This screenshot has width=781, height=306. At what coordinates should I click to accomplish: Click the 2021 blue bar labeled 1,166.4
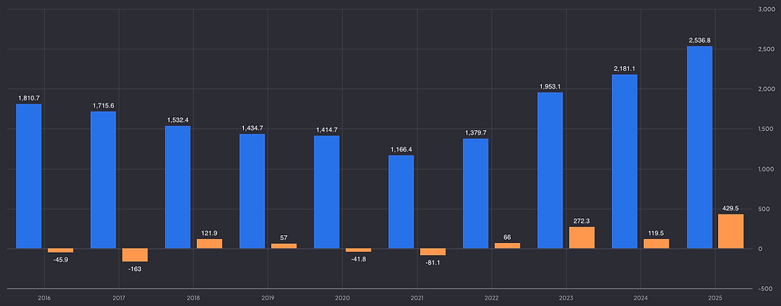[x=402, y=202]
